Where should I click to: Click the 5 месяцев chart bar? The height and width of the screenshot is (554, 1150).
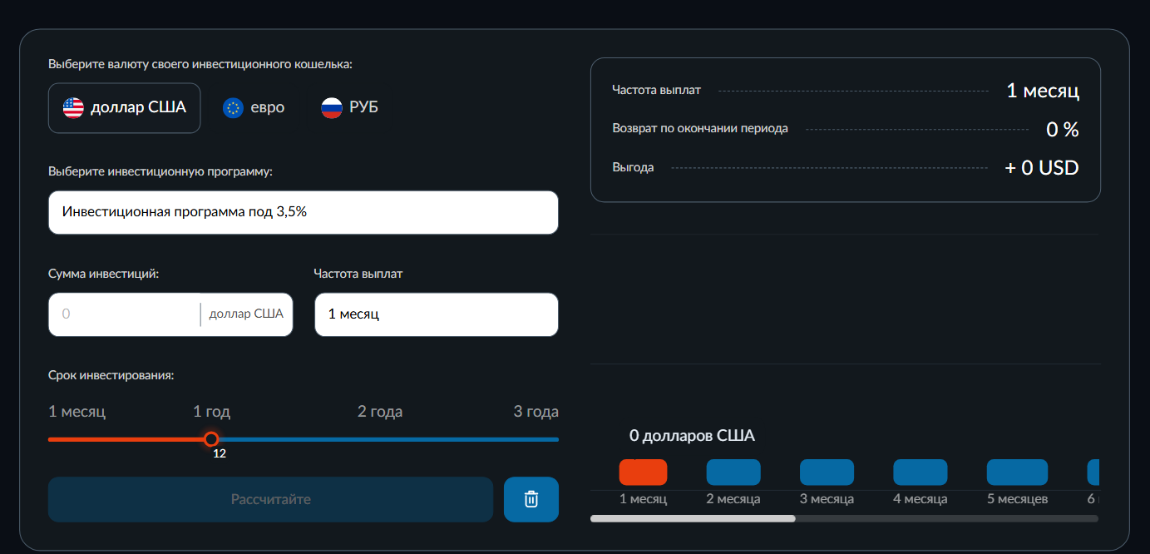click(1017, 472)
